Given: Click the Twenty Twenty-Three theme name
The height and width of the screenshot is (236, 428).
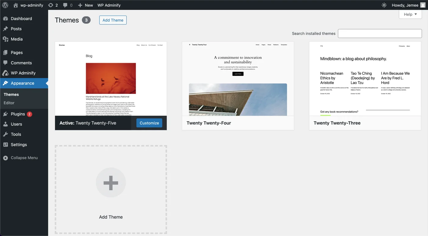Looking at the screenshot, I should tap(337, 123).
